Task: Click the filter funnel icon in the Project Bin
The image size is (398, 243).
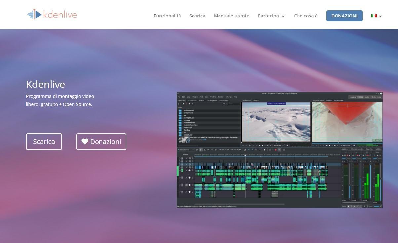Action: (x=224, y=104)
